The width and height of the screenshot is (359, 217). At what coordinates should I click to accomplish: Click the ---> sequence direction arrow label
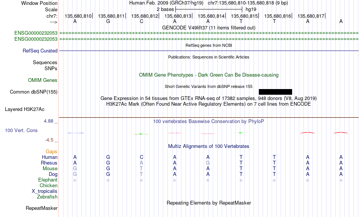pos(54,22)
